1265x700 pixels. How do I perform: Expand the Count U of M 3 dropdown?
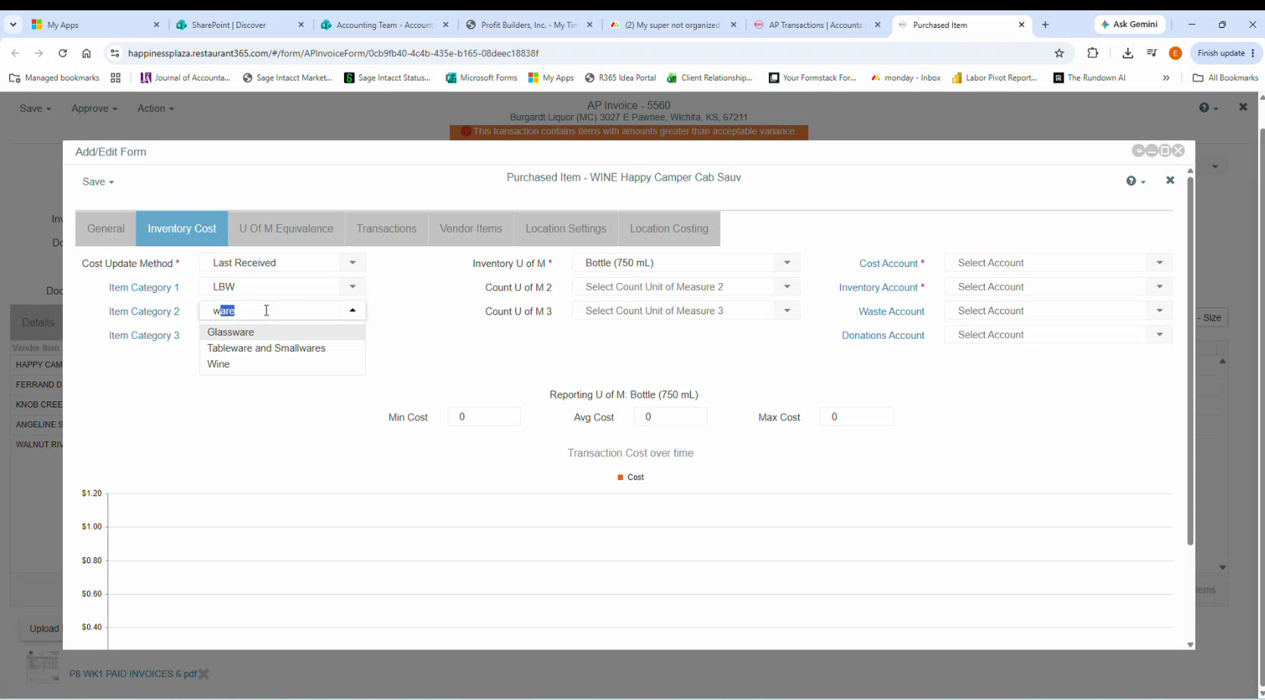click(787, 310)
